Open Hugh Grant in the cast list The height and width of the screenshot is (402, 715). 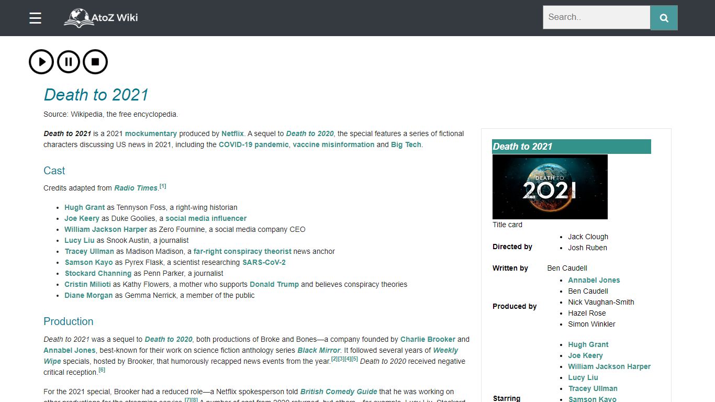coord(85,207)
